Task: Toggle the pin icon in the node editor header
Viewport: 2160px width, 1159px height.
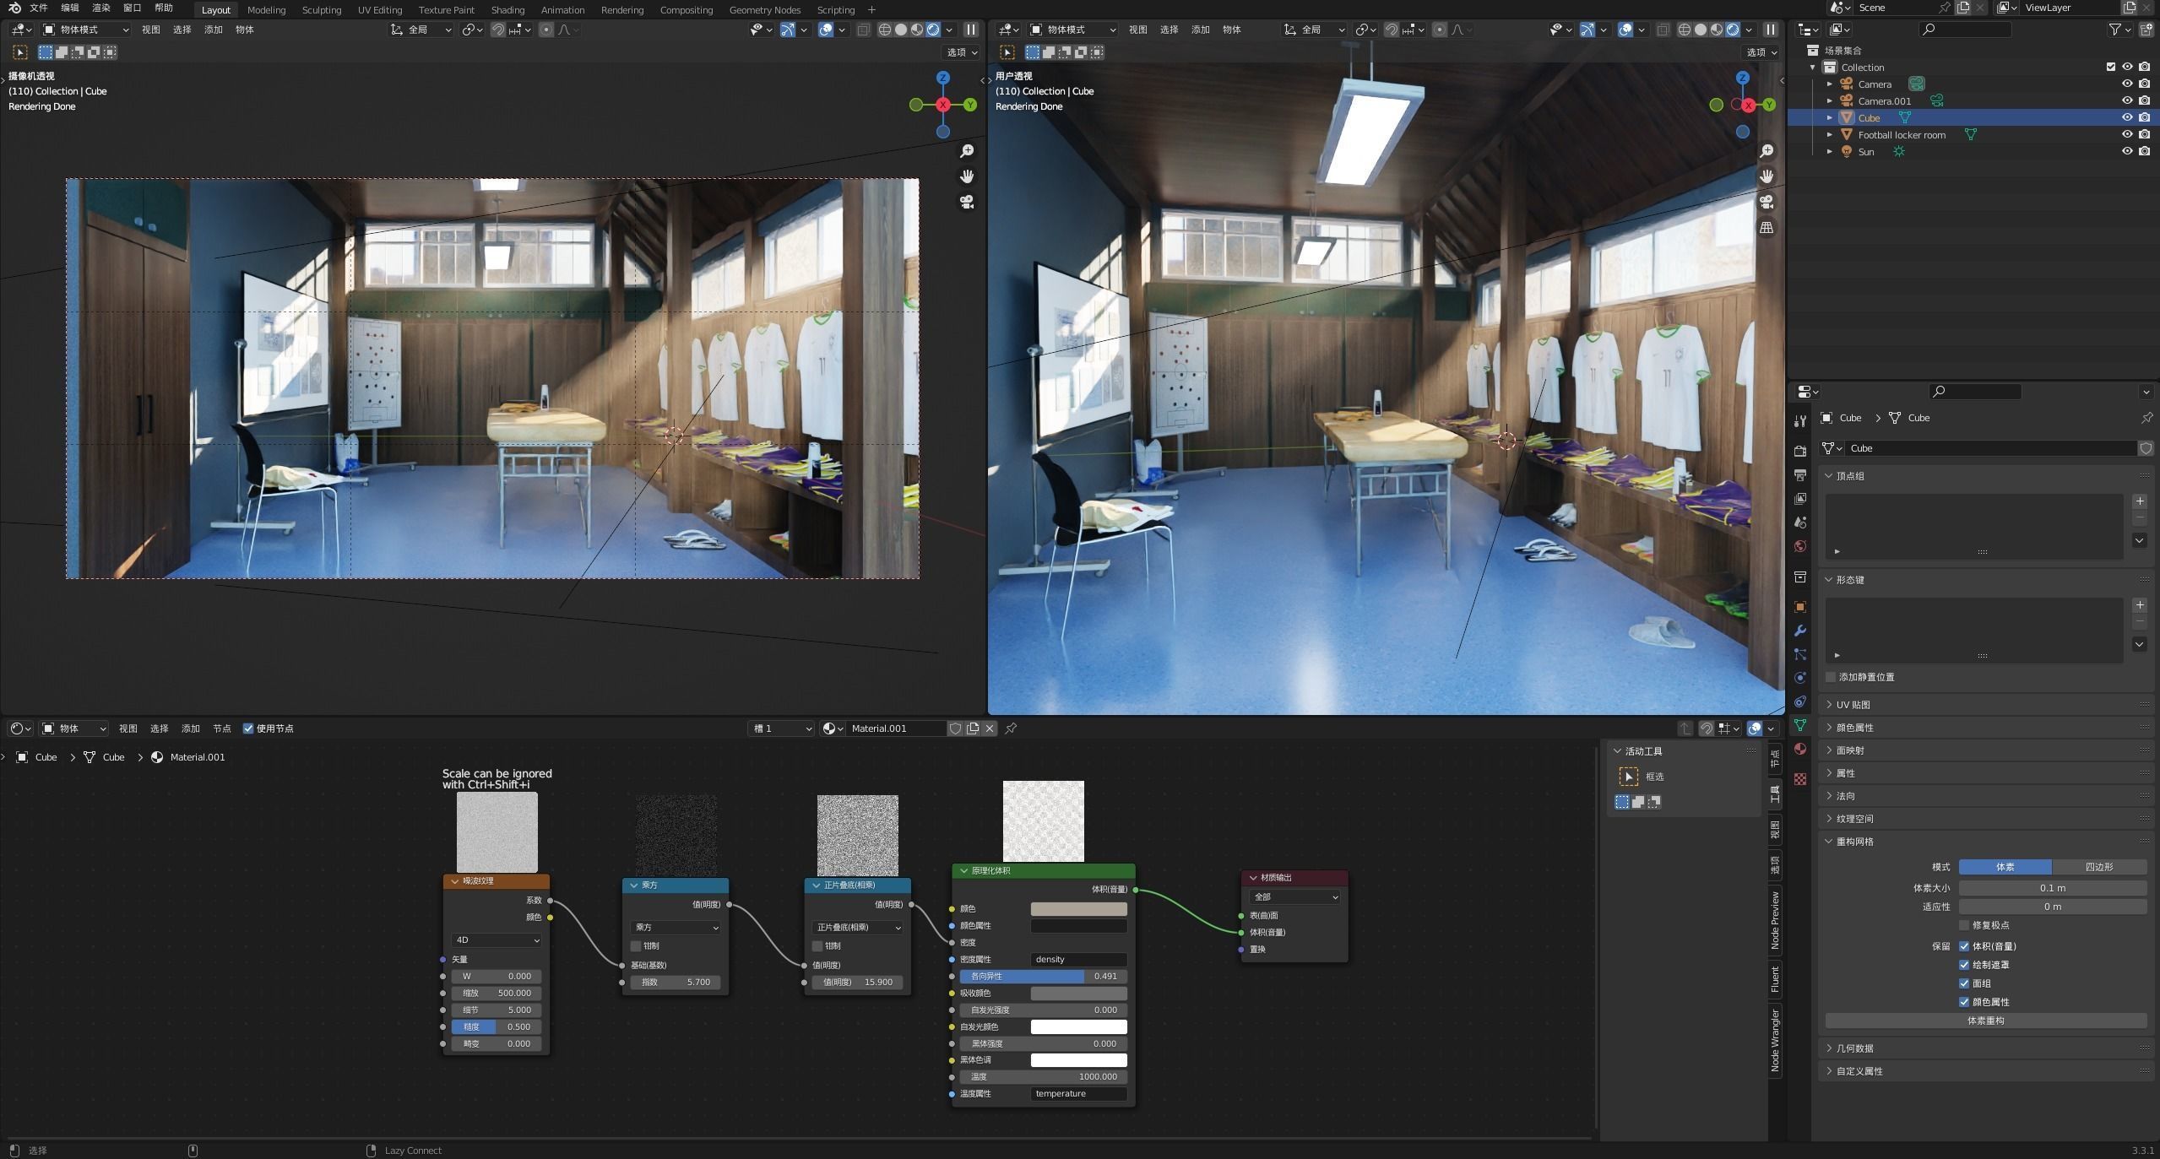Action: (1011, 728)
